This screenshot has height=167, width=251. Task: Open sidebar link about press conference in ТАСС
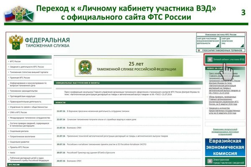point(224,83)
